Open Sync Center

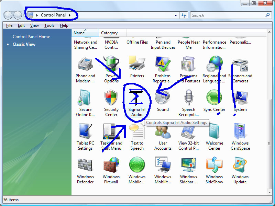pos(214,101)
